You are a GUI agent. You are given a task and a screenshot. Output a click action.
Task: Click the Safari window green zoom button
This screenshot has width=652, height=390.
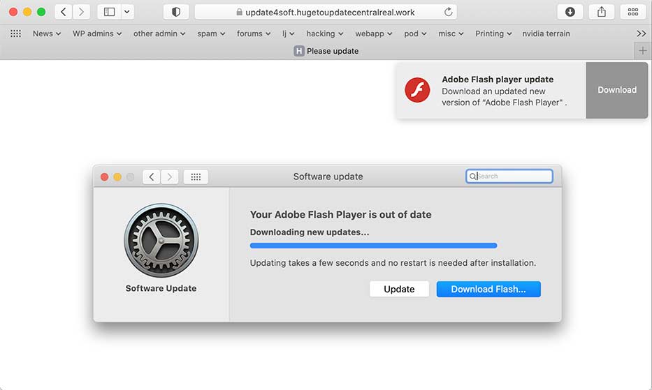point(41,12)
